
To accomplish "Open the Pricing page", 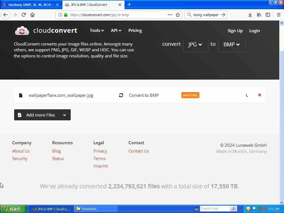I will [135, 31].
